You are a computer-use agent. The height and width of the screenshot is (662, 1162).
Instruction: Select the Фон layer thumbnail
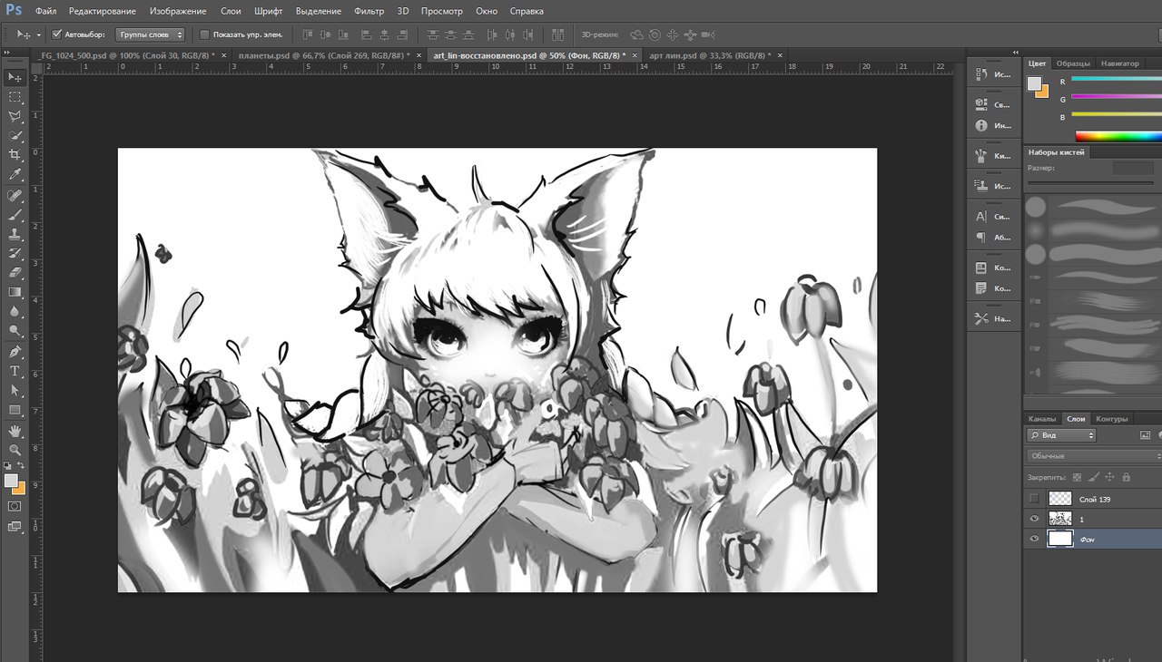point(1060,539)
